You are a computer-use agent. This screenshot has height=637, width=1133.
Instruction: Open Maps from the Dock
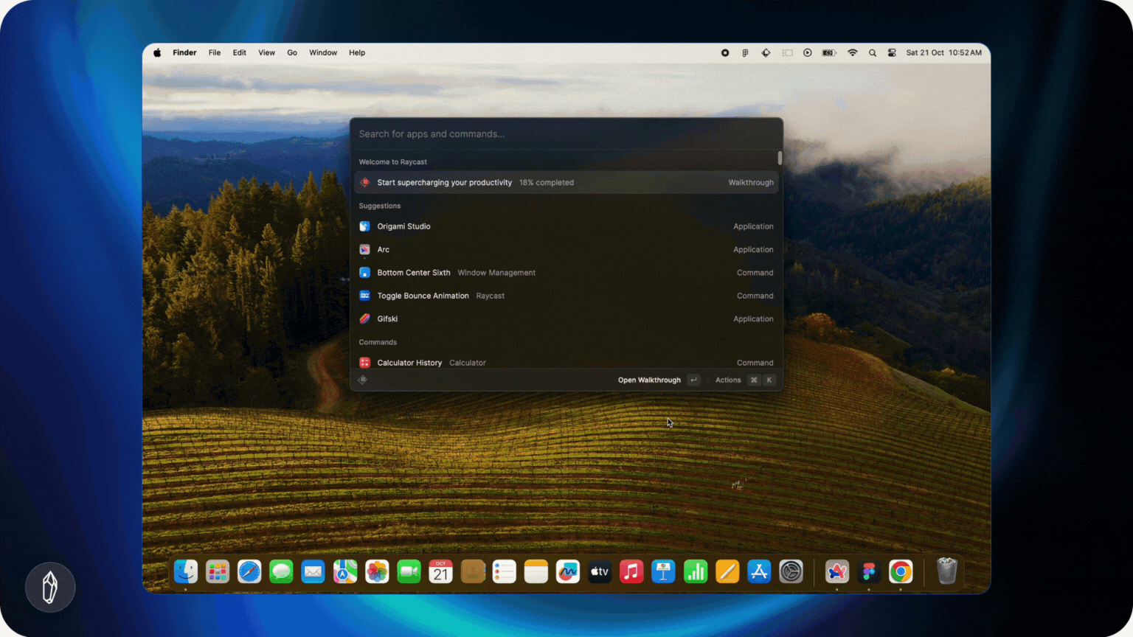(x=345, y=571)
